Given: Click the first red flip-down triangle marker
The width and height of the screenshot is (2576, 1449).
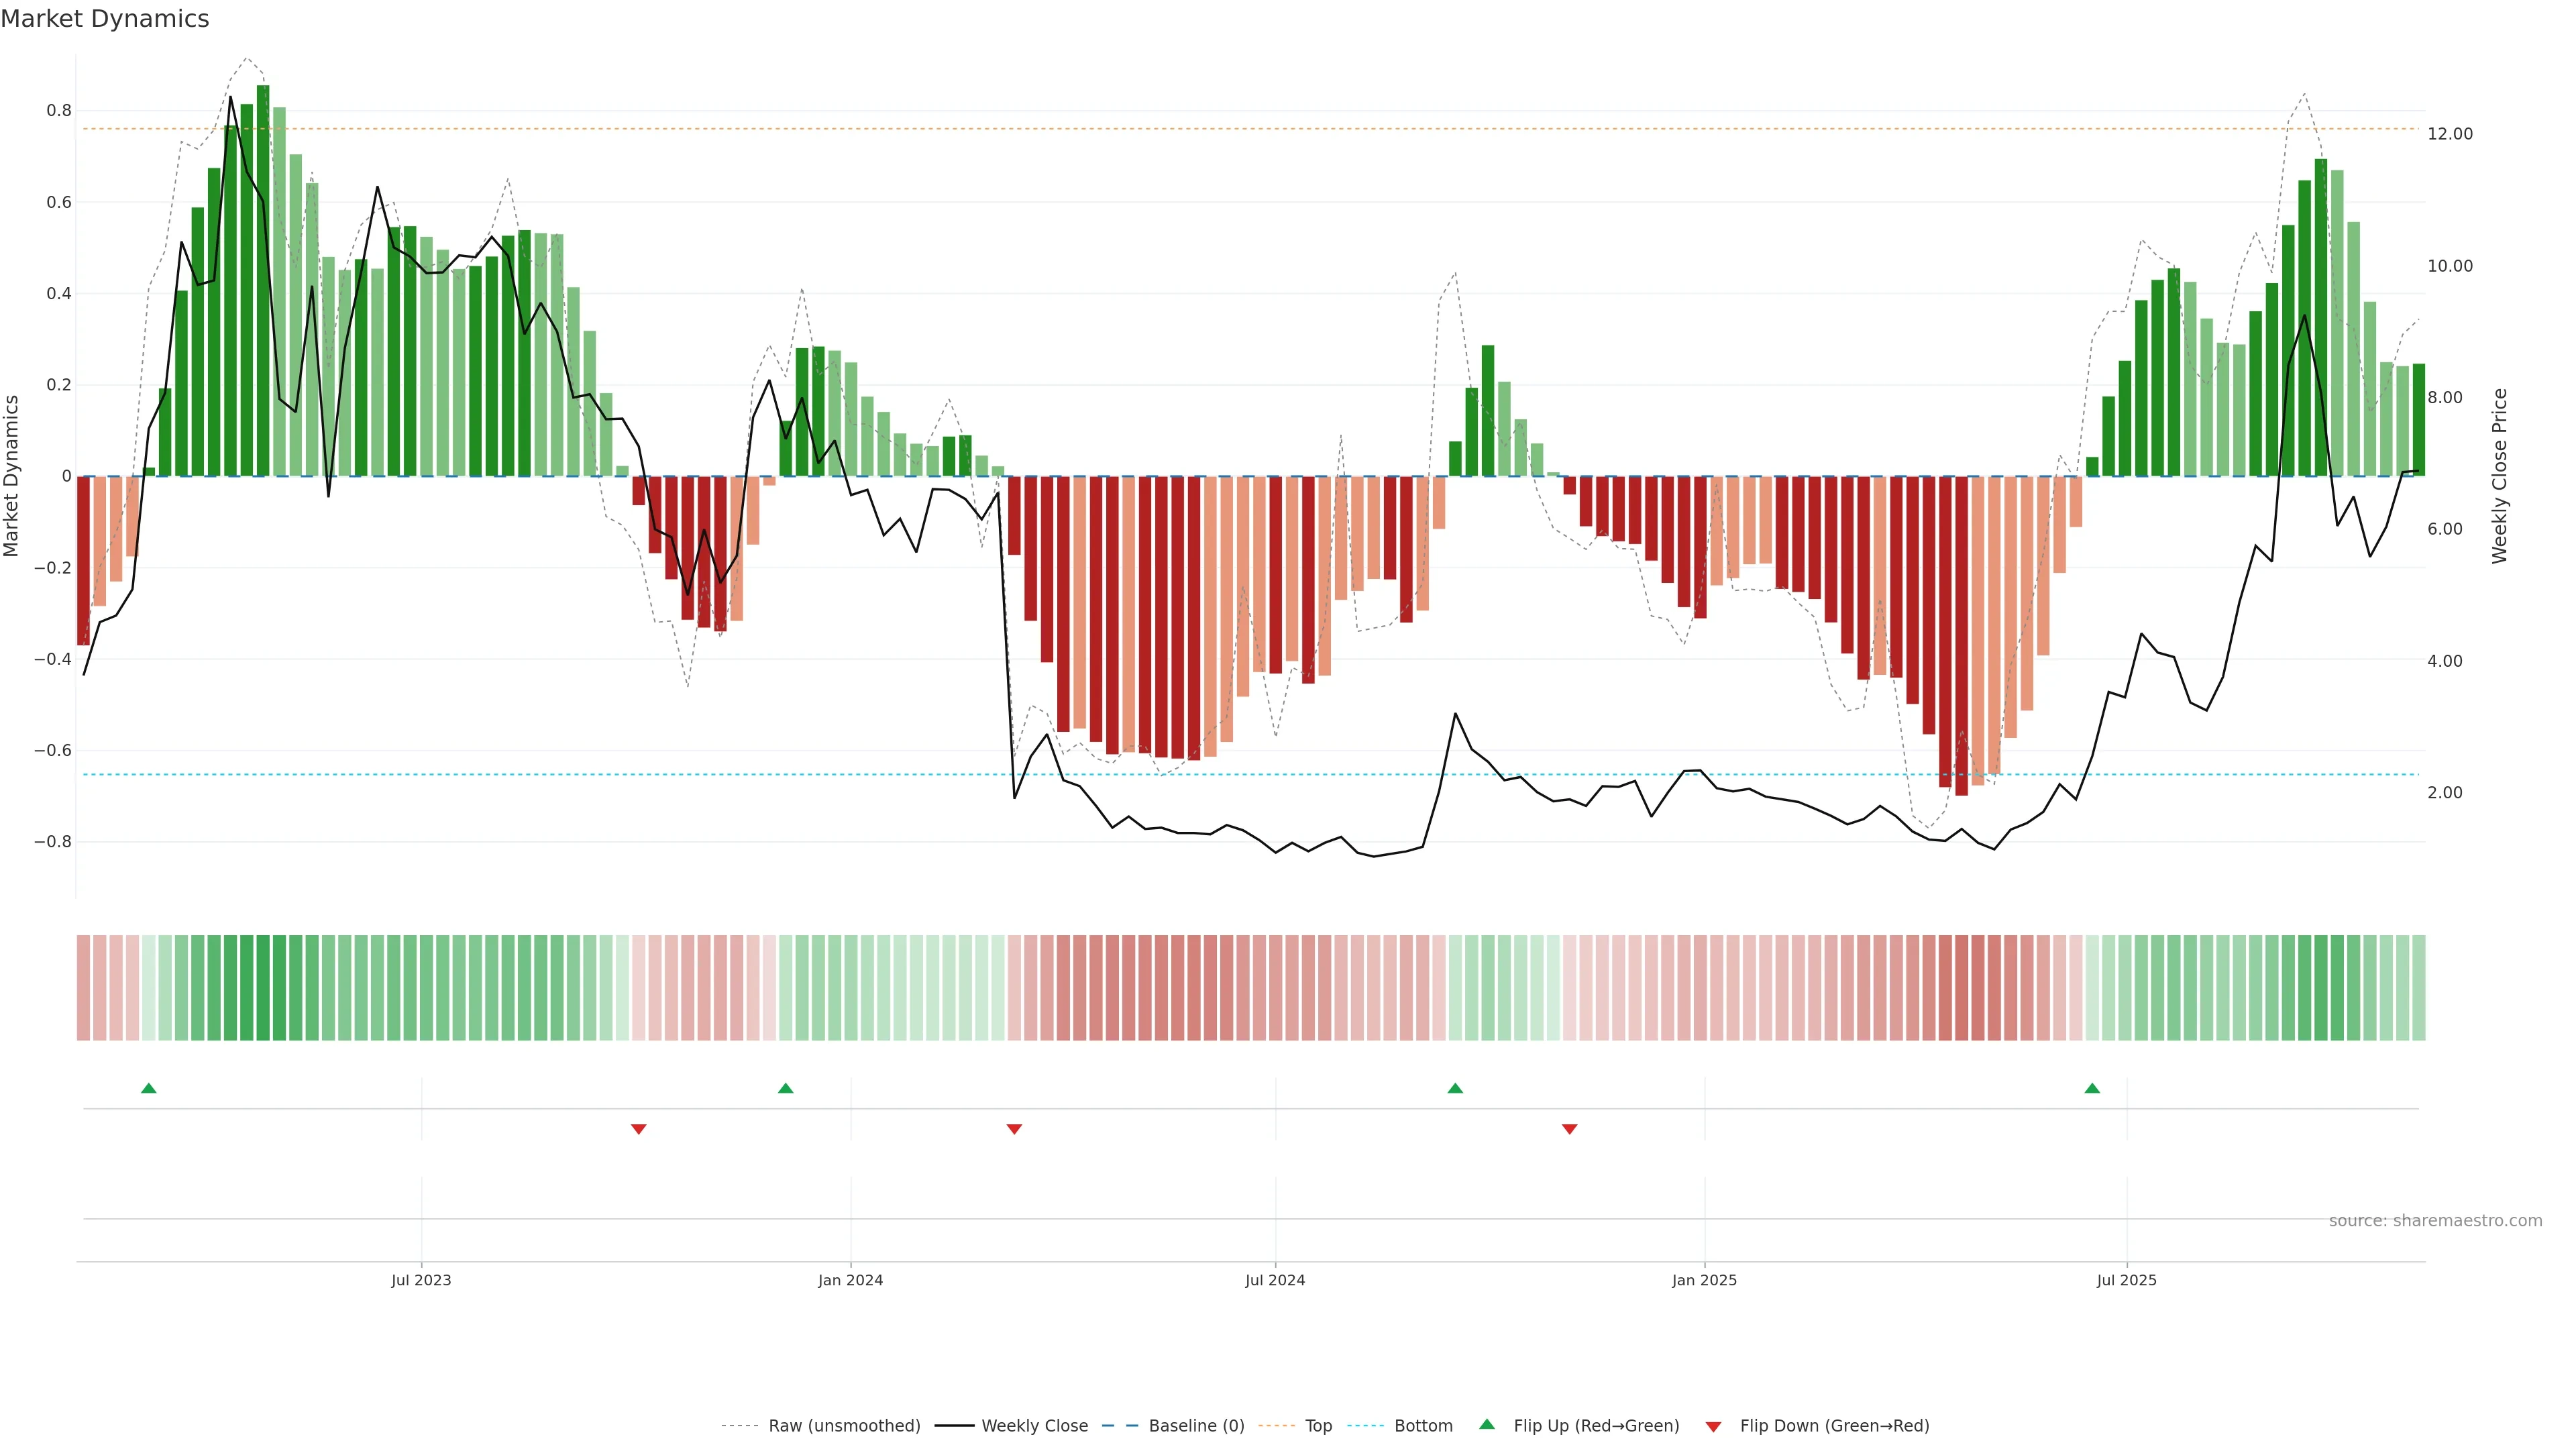Looking at the screenshot, I should coord(639,1129).
